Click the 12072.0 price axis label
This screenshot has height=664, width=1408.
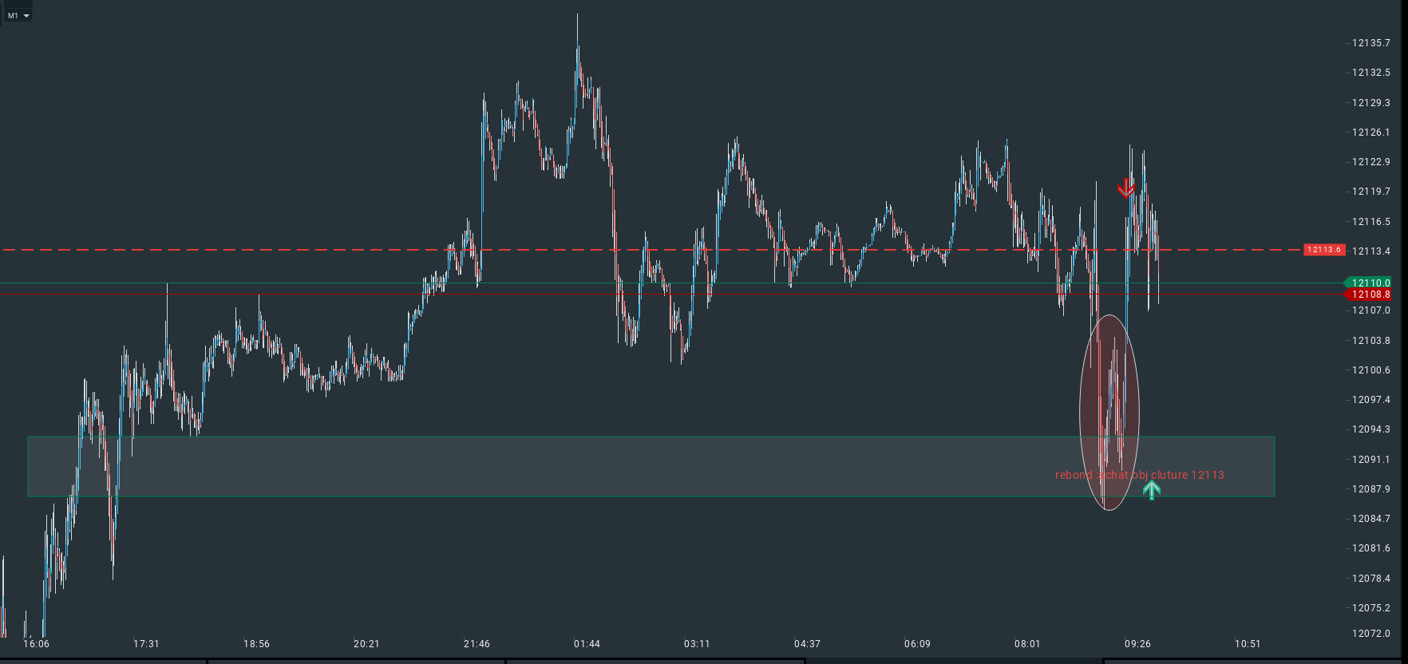click(x=1370, y=634)
